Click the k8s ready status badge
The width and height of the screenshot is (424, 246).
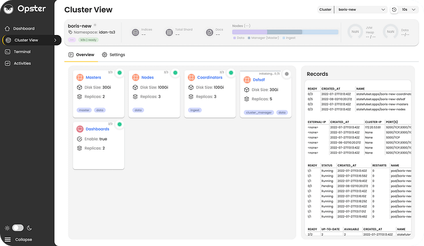89,40
